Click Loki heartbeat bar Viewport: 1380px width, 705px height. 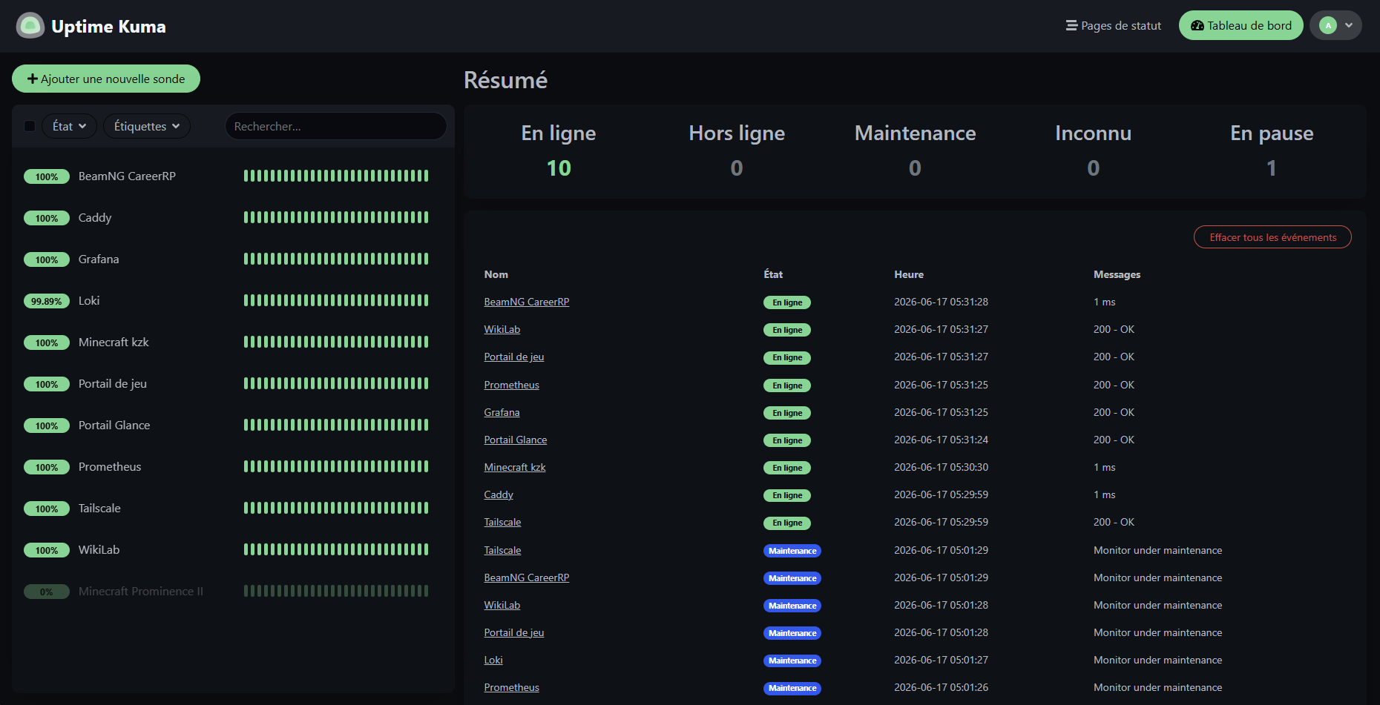click(x=336, y=300)
